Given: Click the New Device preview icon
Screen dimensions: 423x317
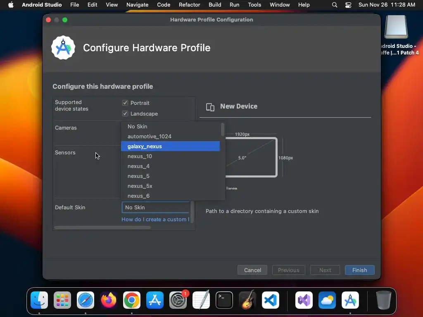Looking at the screenshot, I should pyautogui.click(x=210, y=107).
